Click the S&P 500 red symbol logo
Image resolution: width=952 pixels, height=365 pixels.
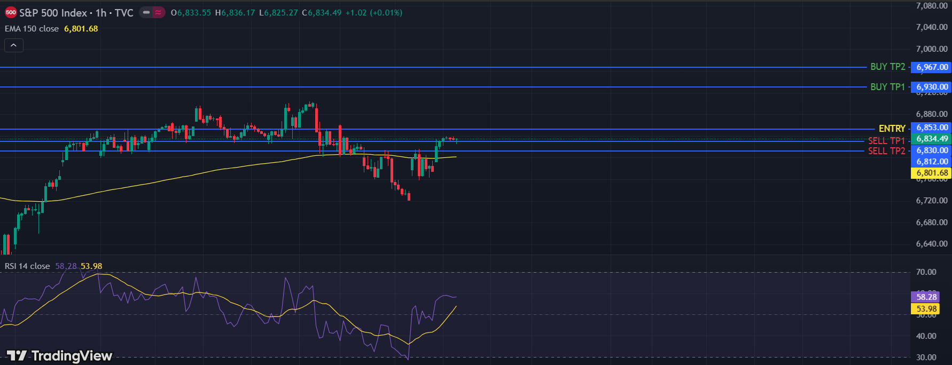tap(11, 12)
